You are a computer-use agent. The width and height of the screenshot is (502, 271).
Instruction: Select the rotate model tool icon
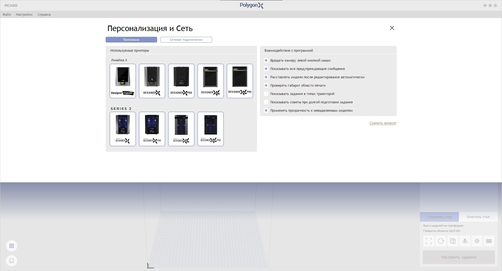(x=441, y=241)
